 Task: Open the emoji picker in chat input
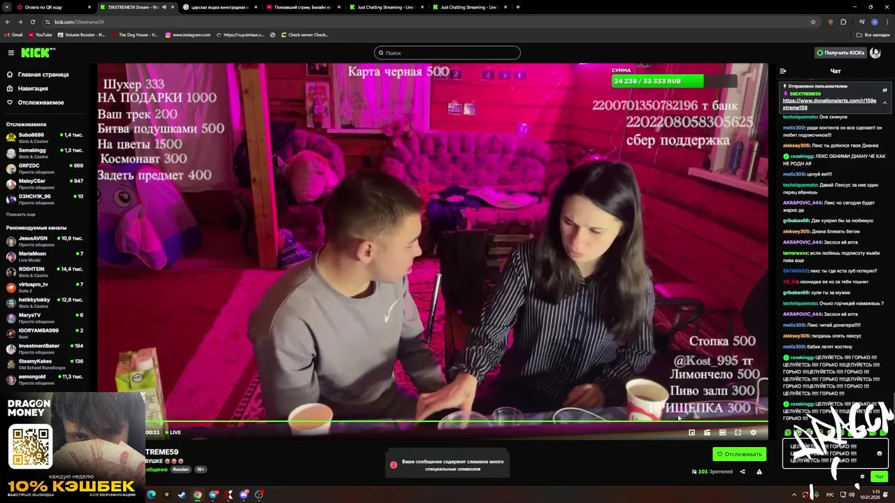coord(880,453)
